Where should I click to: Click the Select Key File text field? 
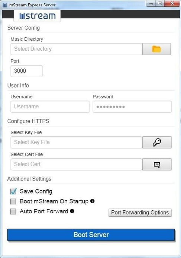(x=76, y=142)
